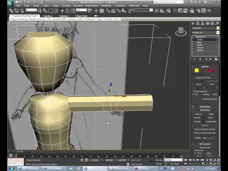Click the Target Weld button
This screenshot has width=228, height=171.
(211, 122)
